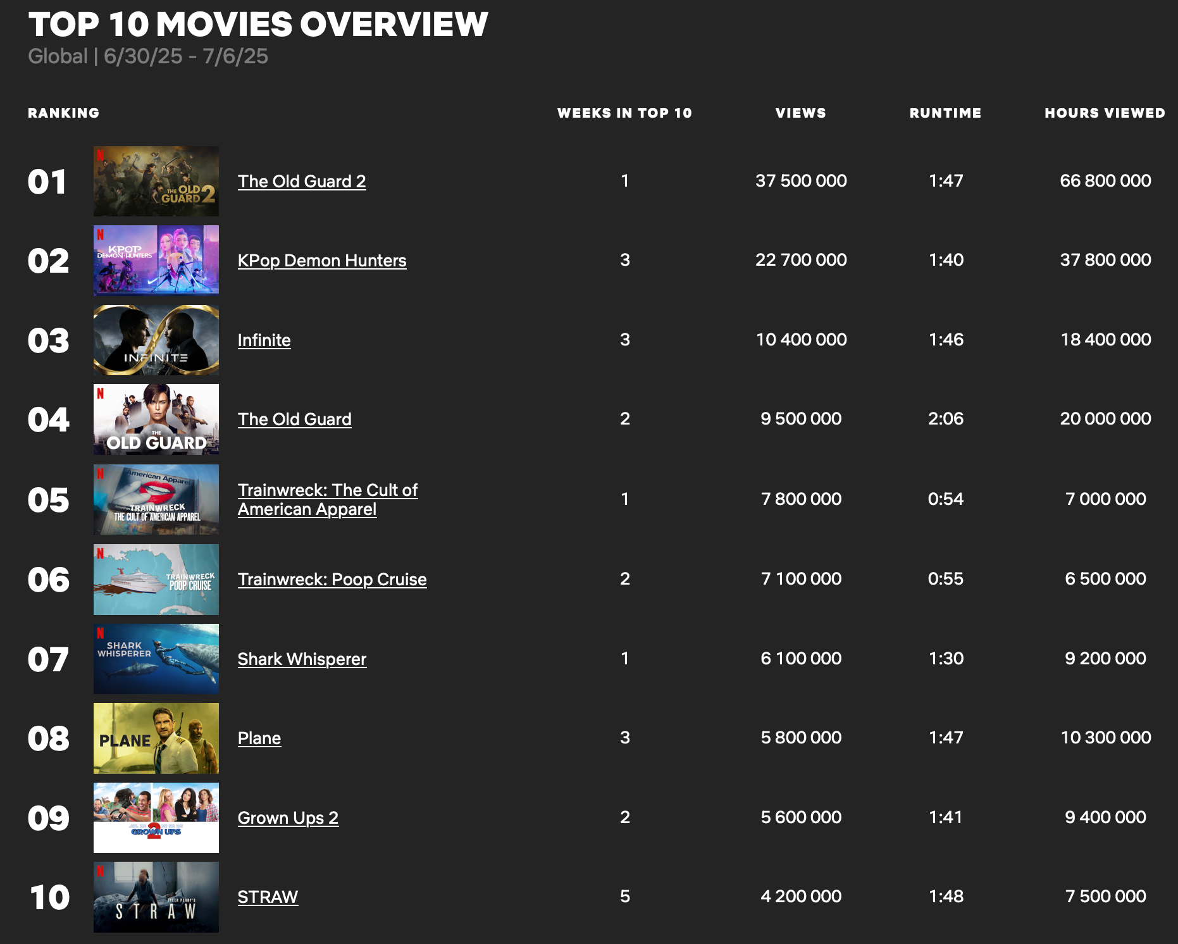This screenshot has height=944, width=1178.
Task: Click the 7 000 000 hours viewed value
Action: pos(1105,499)
